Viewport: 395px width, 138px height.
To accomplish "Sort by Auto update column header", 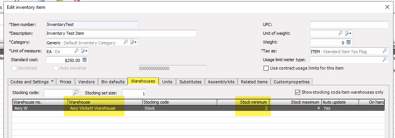I will (x=340, y=102).
